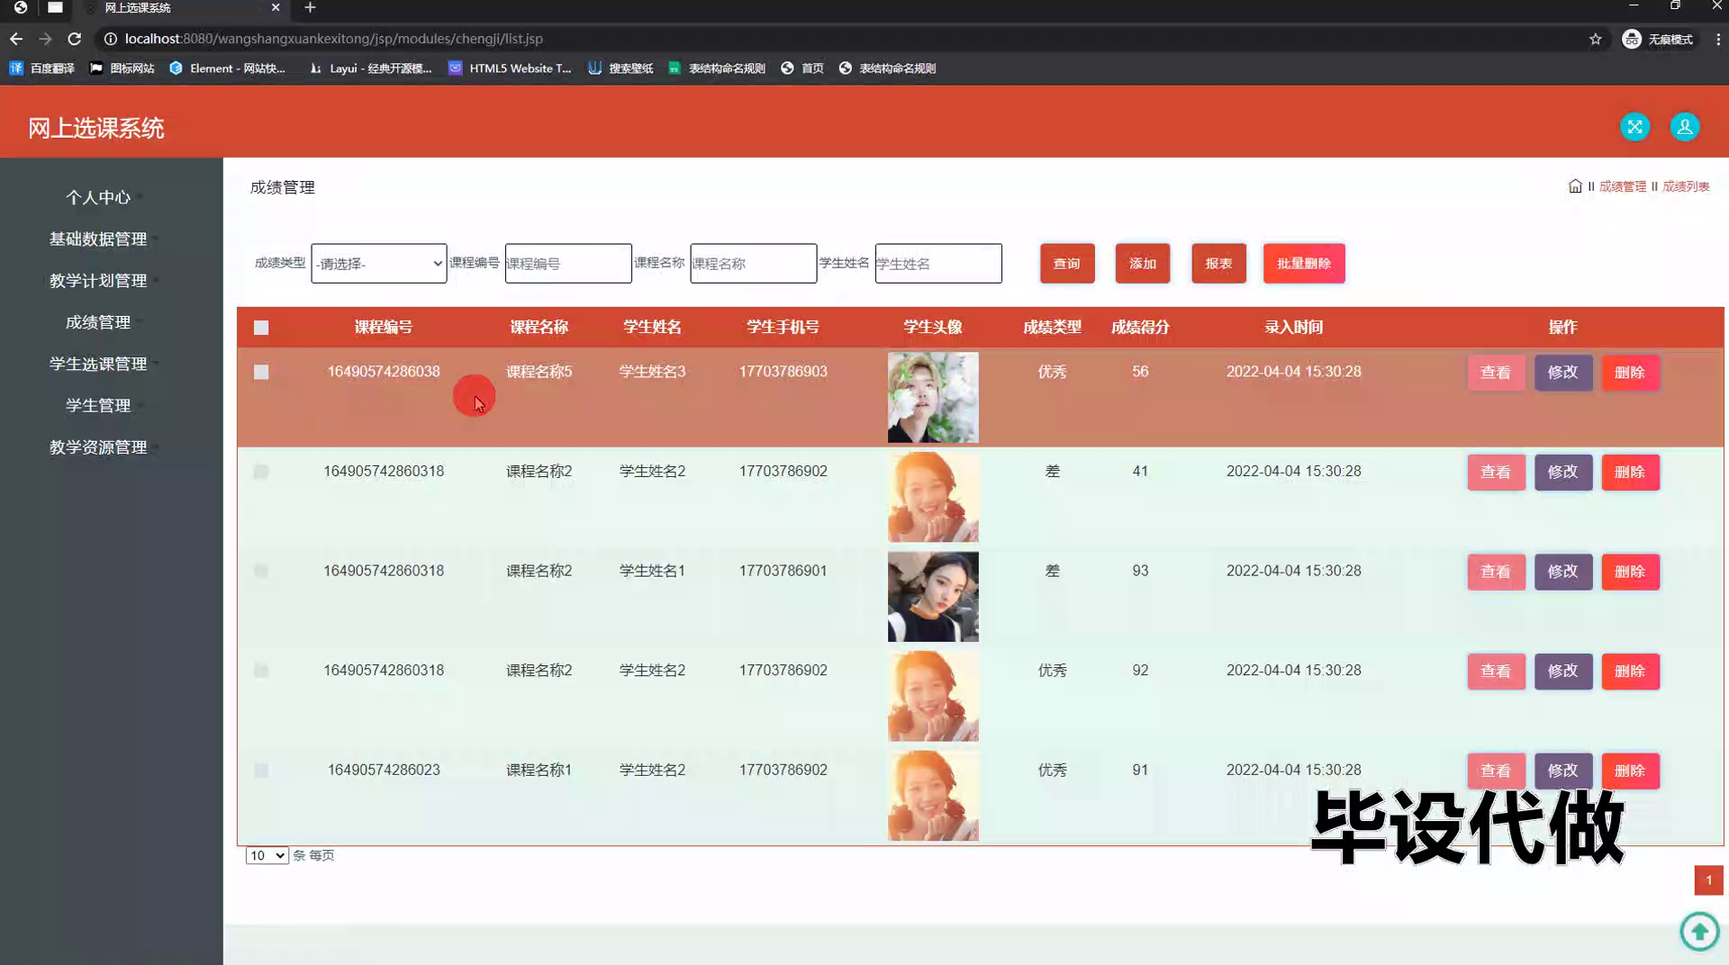Open the HTML5 Website bookmark
The width and height of the screenshot is (1729, 965).
pyautogui.click(x=509, y=68)
